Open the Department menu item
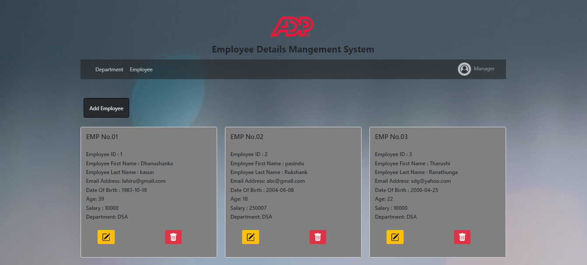 click(x=109, y=69)
